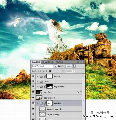This screenshot has height=120, width=116.
Task: Open the Pass Through blend mode dropdown
Action: pyautogui.click(x=44, y=66)
